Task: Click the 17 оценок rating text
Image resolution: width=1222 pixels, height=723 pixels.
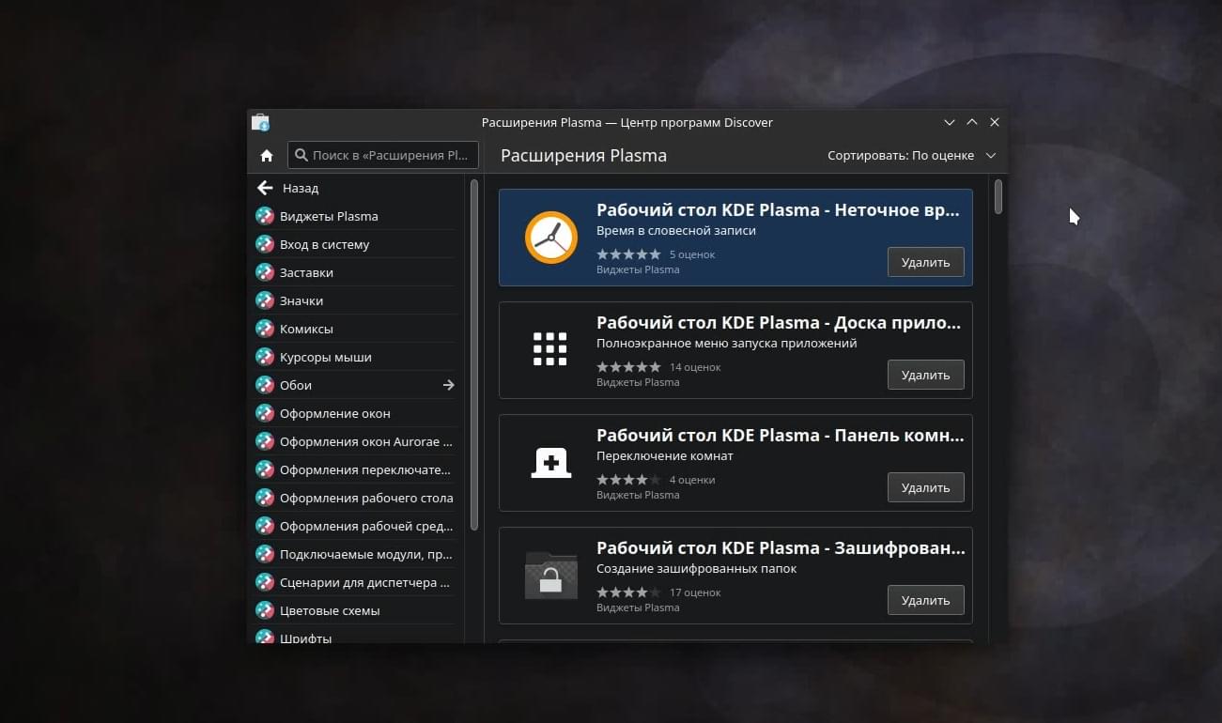Action: [695, 592]
